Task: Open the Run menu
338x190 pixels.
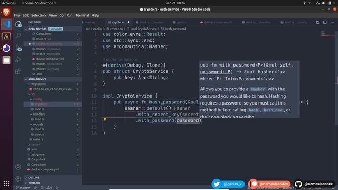Action: (69, 15)
